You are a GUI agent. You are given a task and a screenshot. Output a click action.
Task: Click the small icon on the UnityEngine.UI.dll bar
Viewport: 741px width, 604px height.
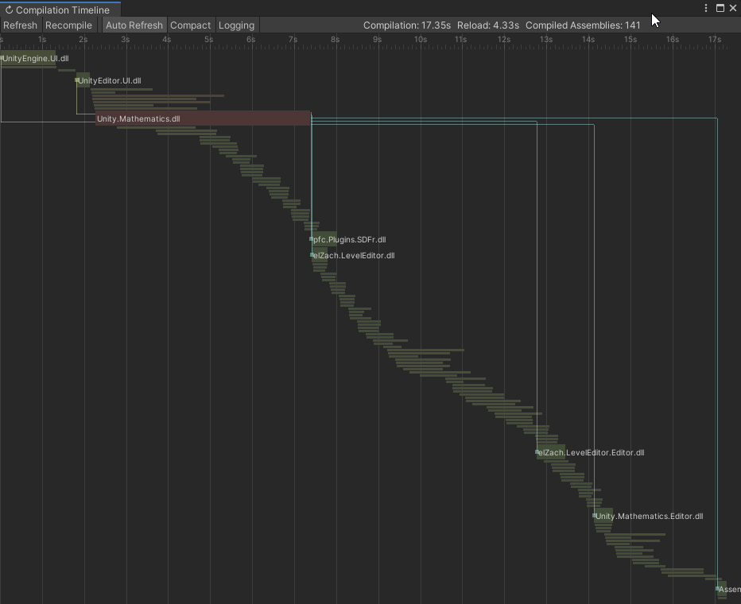(3, 58)
